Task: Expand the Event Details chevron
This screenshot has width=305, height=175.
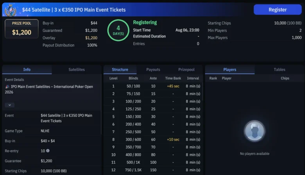Action: tap(9, 105)
